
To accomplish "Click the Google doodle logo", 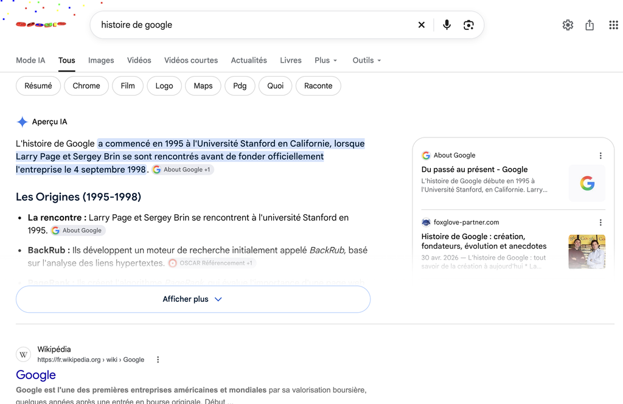I will pyautogui.click(x=41, y=24).
